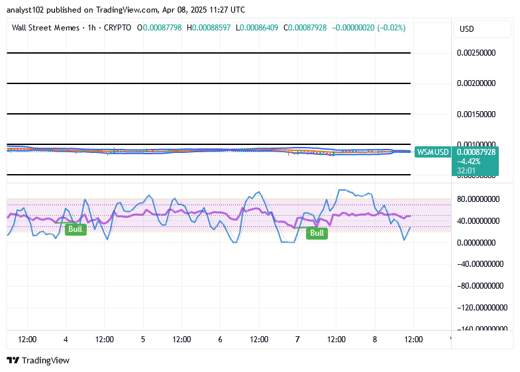Viewport: 520px width, 372px height.
Task: Click the high value 0.00088597
Action: (211, 28)
